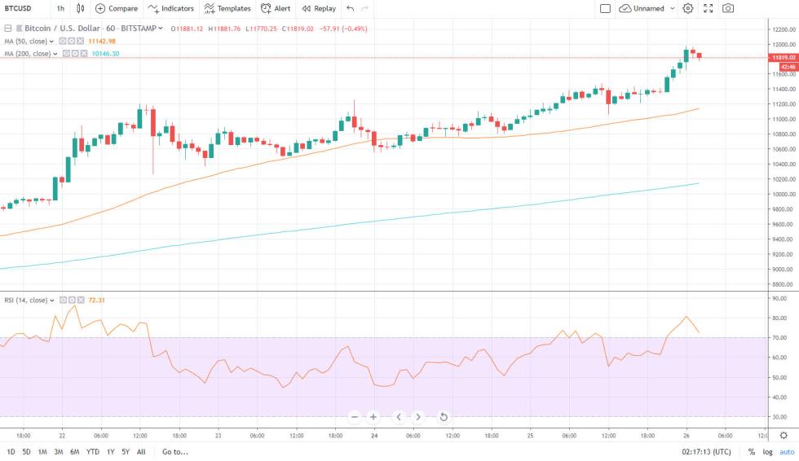
Task: Select the YTD time range
Action: 92,451
